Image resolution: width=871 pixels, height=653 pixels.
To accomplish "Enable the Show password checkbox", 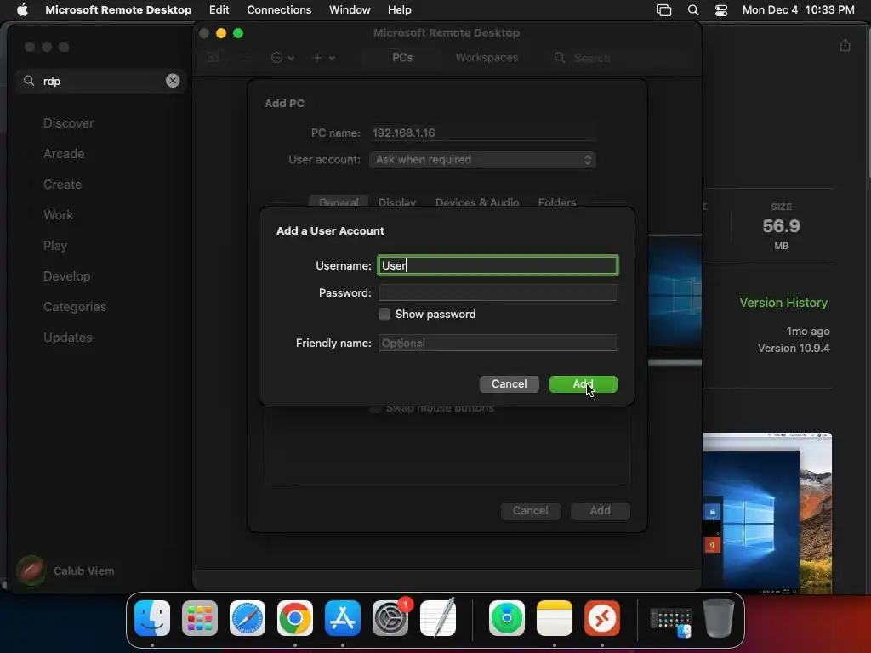I will [x=384, y=315].
